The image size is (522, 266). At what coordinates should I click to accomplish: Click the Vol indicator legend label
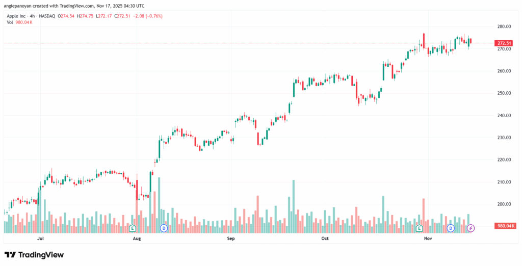coord(9,22)
